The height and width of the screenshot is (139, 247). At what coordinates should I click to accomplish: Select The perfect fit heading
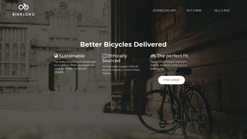point(173,56)
